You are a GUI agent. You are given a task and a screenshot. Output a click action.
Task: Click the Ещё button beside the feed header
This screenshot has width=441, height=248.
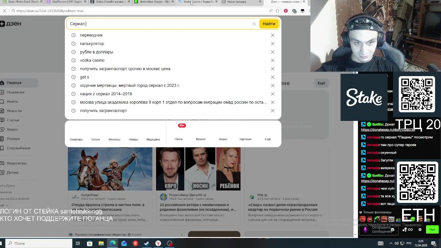point(321,83)
